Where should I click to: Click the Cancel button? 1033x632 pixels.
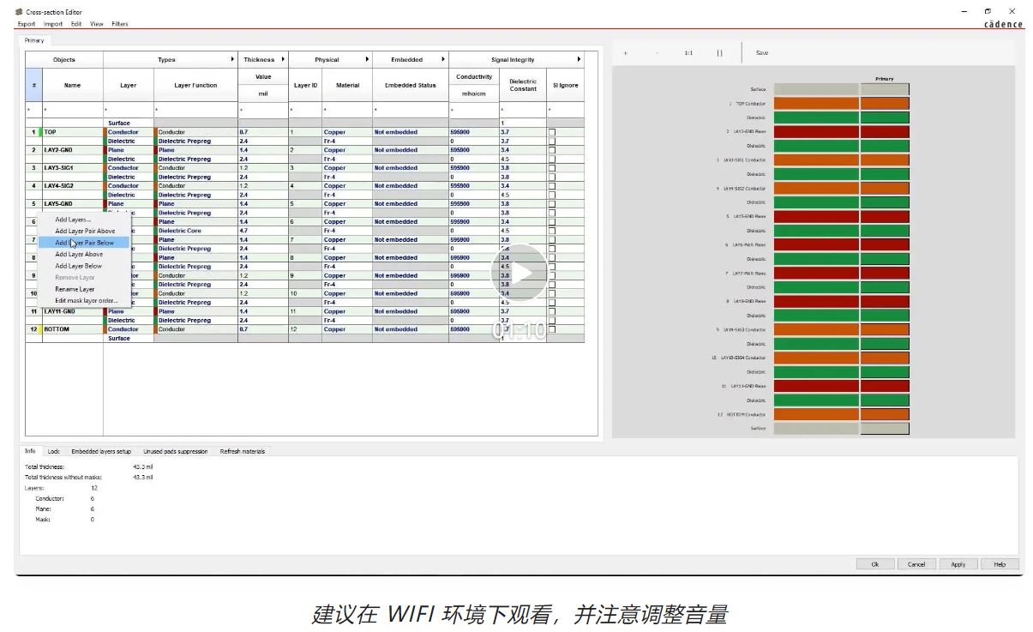tap(916, 564)
